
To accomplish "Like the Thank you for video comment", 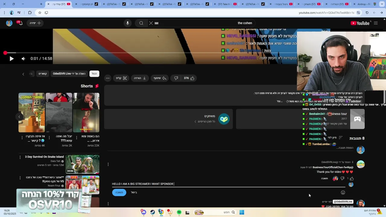I will tap(352, 178).
